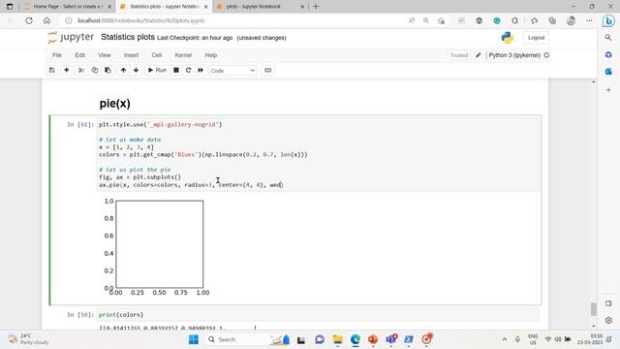Show hidden system tray icons

(505, 339)
